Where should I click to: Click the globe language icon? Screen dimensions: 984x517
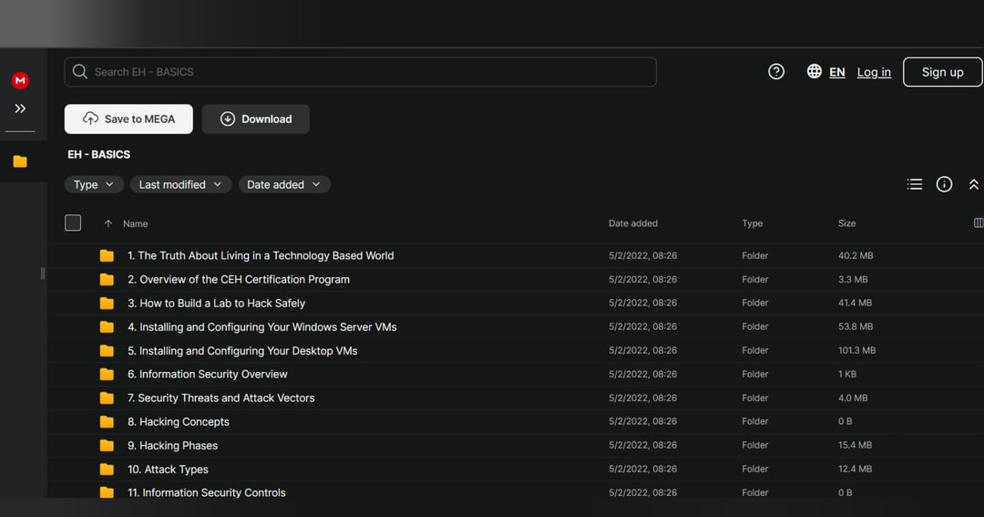[814, 72]
